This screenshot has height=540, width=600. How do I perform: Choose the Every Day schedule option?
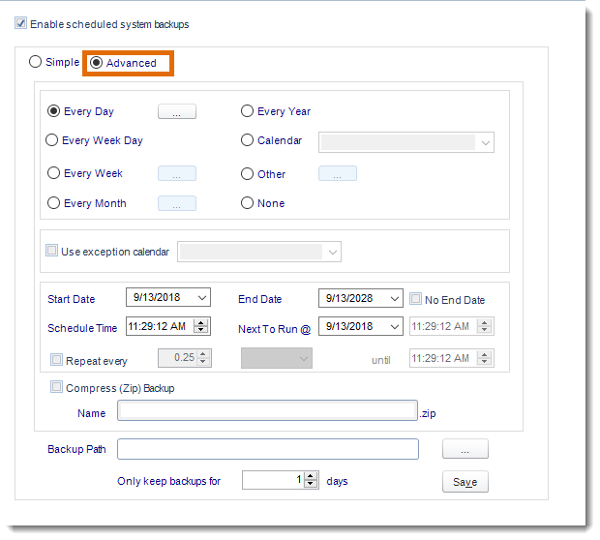53,111
